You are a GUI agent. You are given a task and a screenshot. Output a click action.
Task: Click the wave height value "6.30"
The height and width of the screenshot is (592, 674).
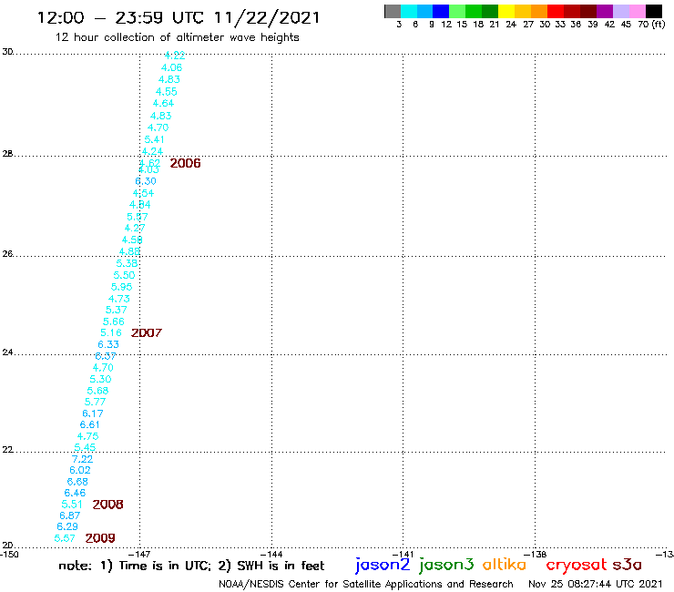(x=146, y=181)
